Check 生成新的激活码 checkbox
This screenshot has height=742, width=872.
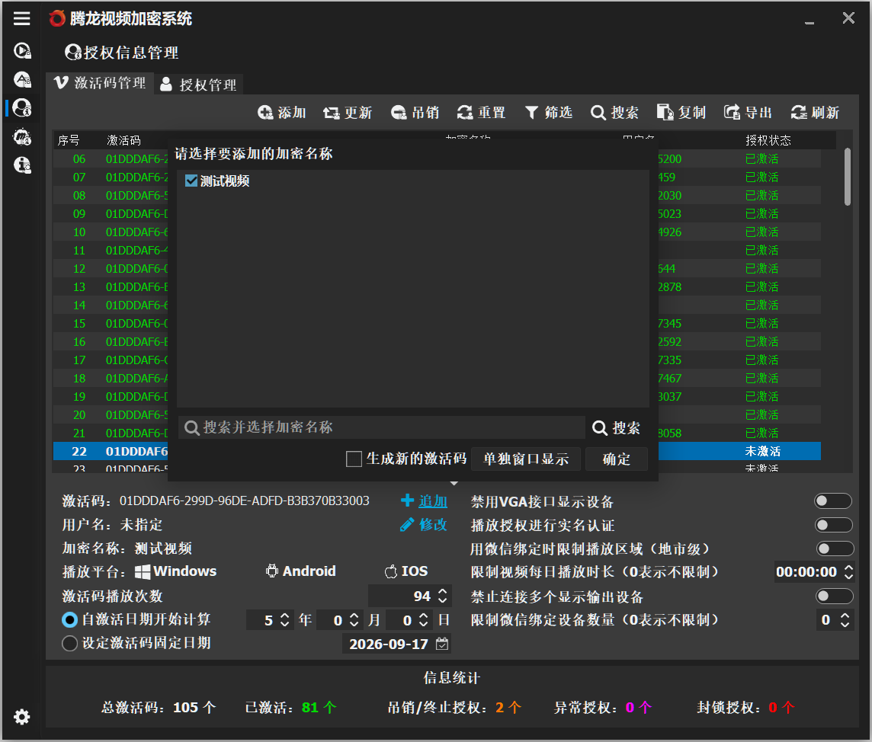click(354, 459)
